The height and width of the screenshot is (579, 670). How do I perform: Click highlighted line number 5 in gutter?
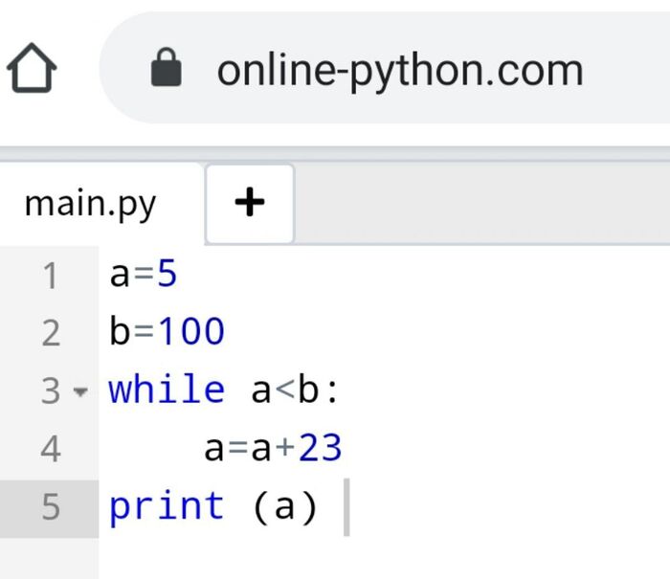point(50,507)
